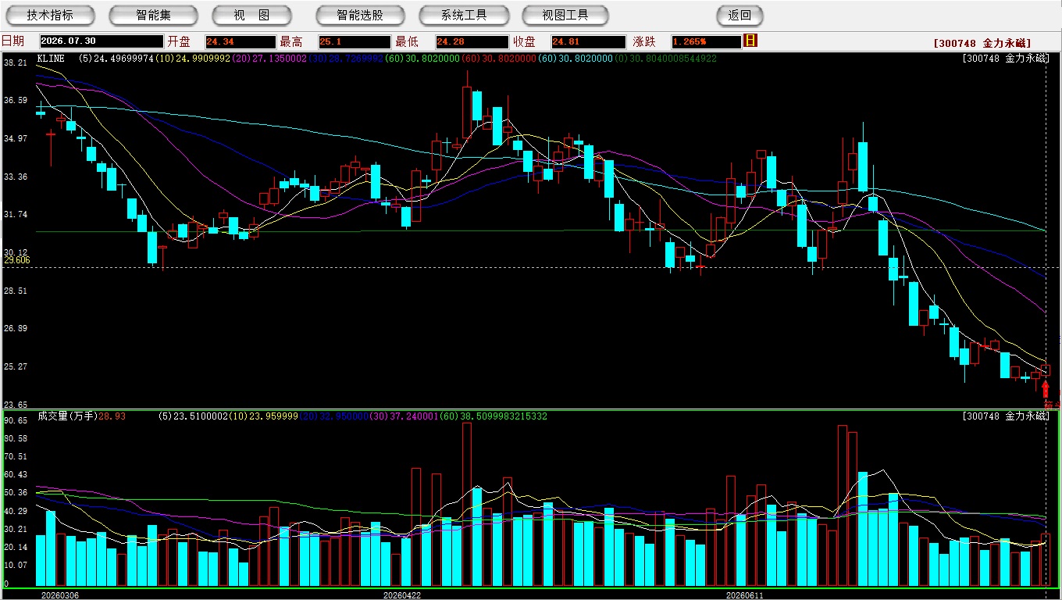Click the 最低 value field 24.28
This screenshot has width=1062, height=600.
tap(472, 42)
